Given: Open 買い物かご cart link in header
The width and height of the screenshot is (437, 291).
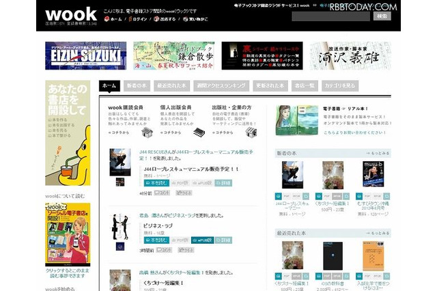Looking at the screenshot, I should (x=195, y=19).
